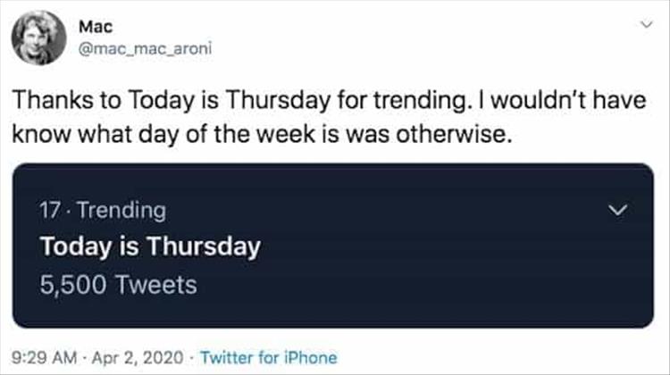Open Mac's round profile avatar photo
Image resolution: width=670 pixels, height=375 pixels.
click(39, 38)
